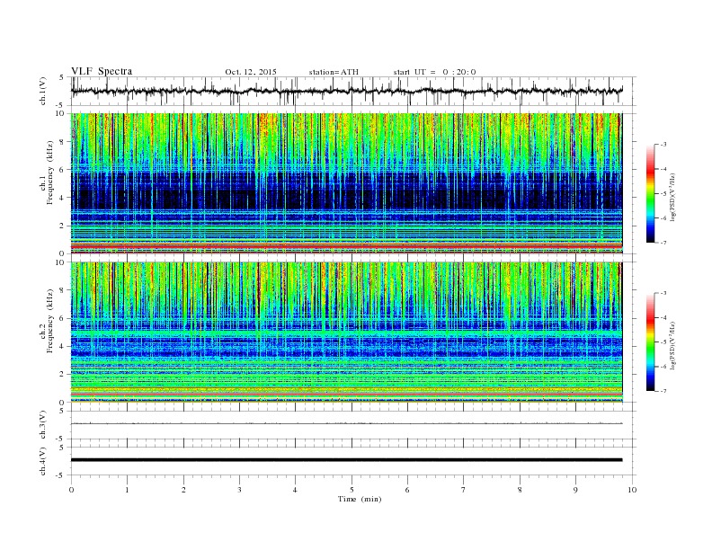Click the 'ch.3(V)' axis label
712x550 pixels.
tap(43, 425)
